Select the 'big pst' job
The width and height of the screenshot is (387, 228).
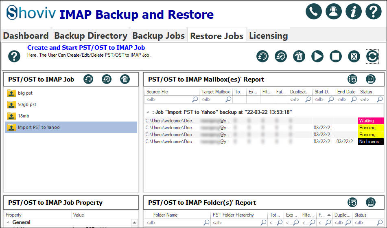71,93
